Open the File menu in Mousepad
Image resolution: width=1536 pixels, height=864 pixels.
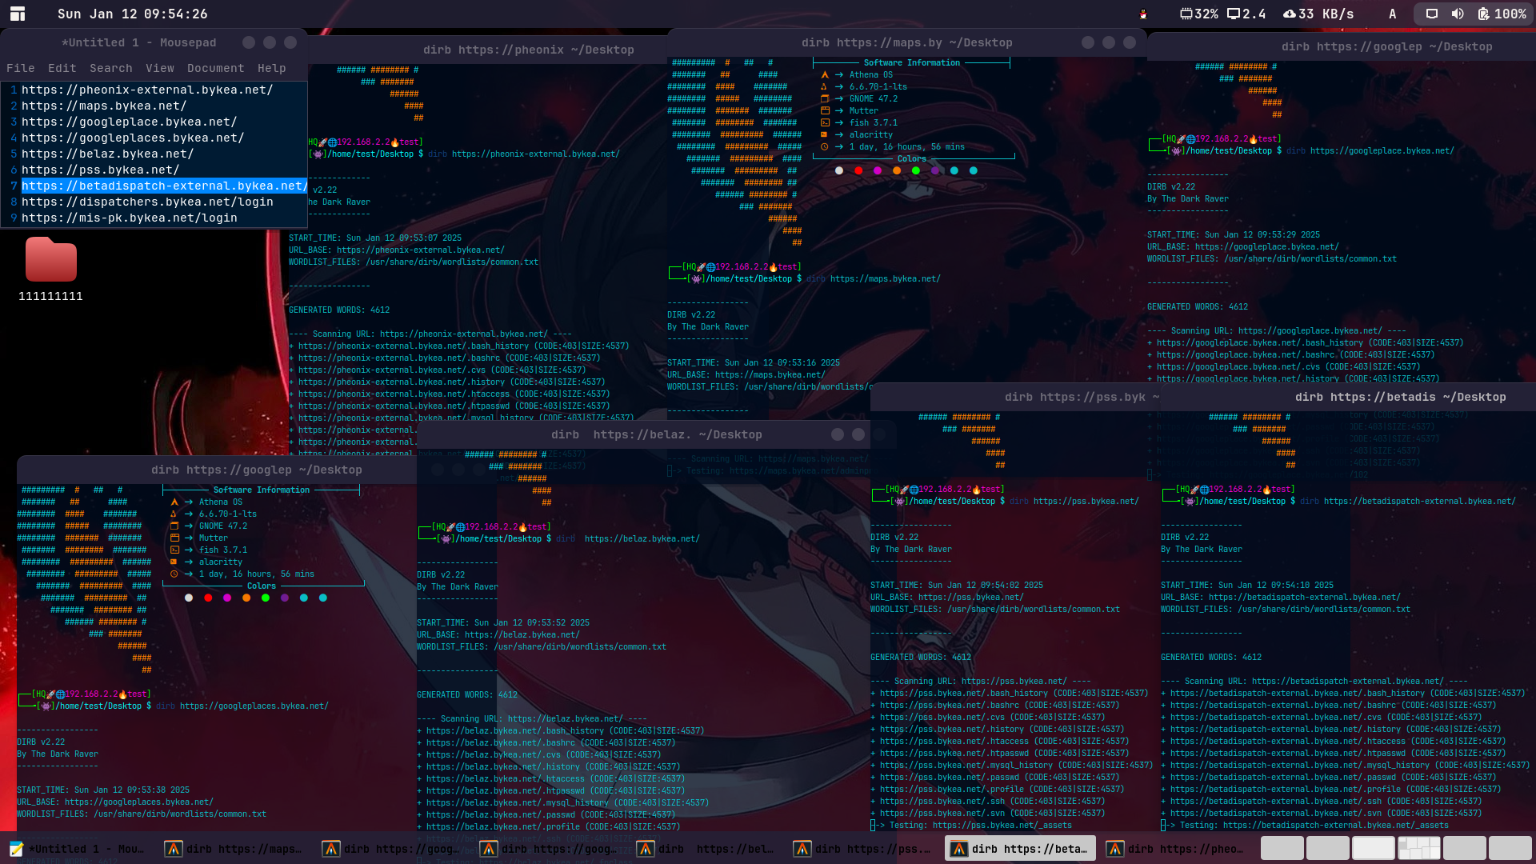tap(20, 68)
